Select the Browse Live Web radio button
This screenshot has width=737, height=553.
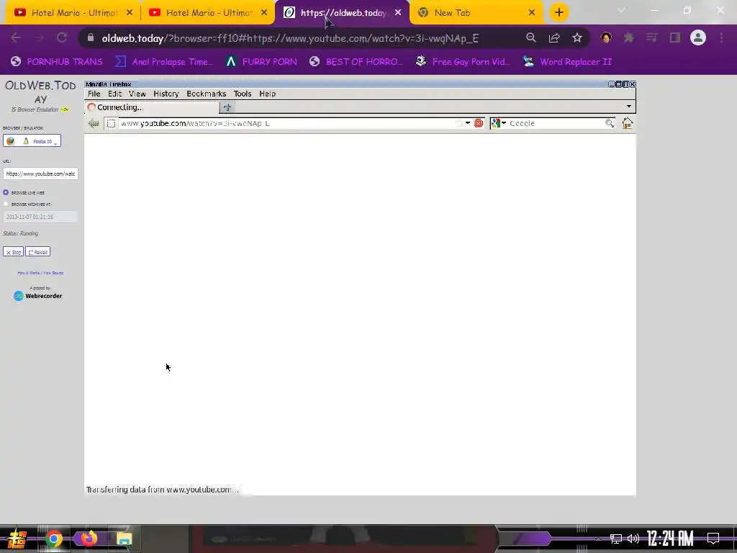6,192
